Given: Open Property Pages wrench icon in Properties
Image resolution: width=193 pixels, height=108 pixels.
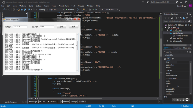Looking at the screenshot, I should point(173,58).
